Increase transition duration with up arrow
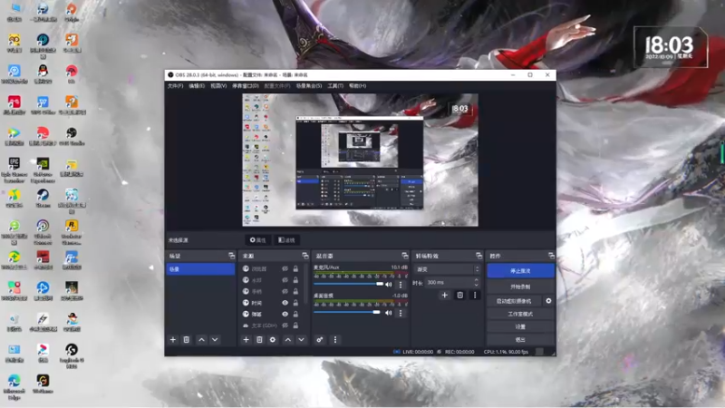This screenshot has height=408, width=725. pyautogui.click(x=477, y=280)
